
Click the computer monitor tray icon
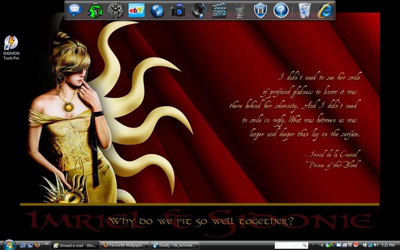pos(344,245)
